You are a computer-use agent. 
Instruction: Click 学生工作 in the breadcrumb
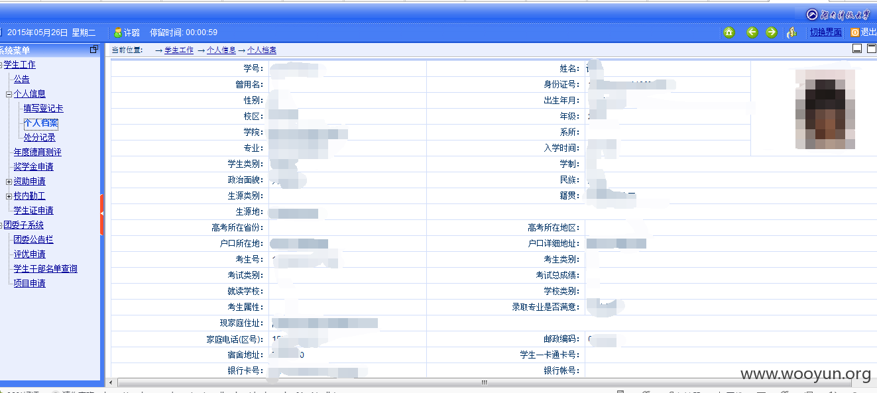(x=179, y=50)
